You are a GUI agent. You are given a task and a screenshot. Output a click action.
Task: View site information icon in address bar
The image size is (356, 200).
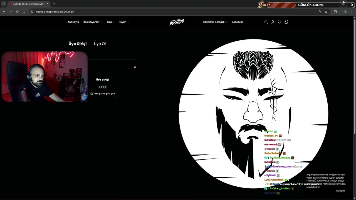tap(32, 12)
